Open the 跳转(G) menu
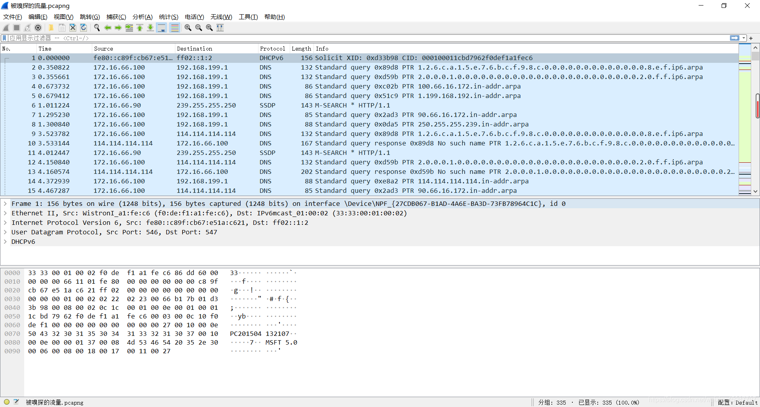 coord(90,17)
